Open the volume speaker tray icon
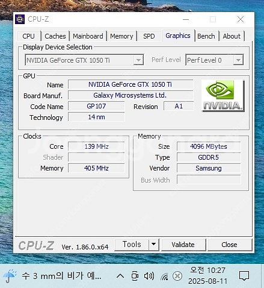This screenshot has width=264, height=288. [x=149, y=276]
